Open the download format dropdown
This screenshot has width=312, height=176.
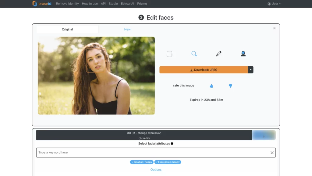pyautogui.click(x=250, y=69)
